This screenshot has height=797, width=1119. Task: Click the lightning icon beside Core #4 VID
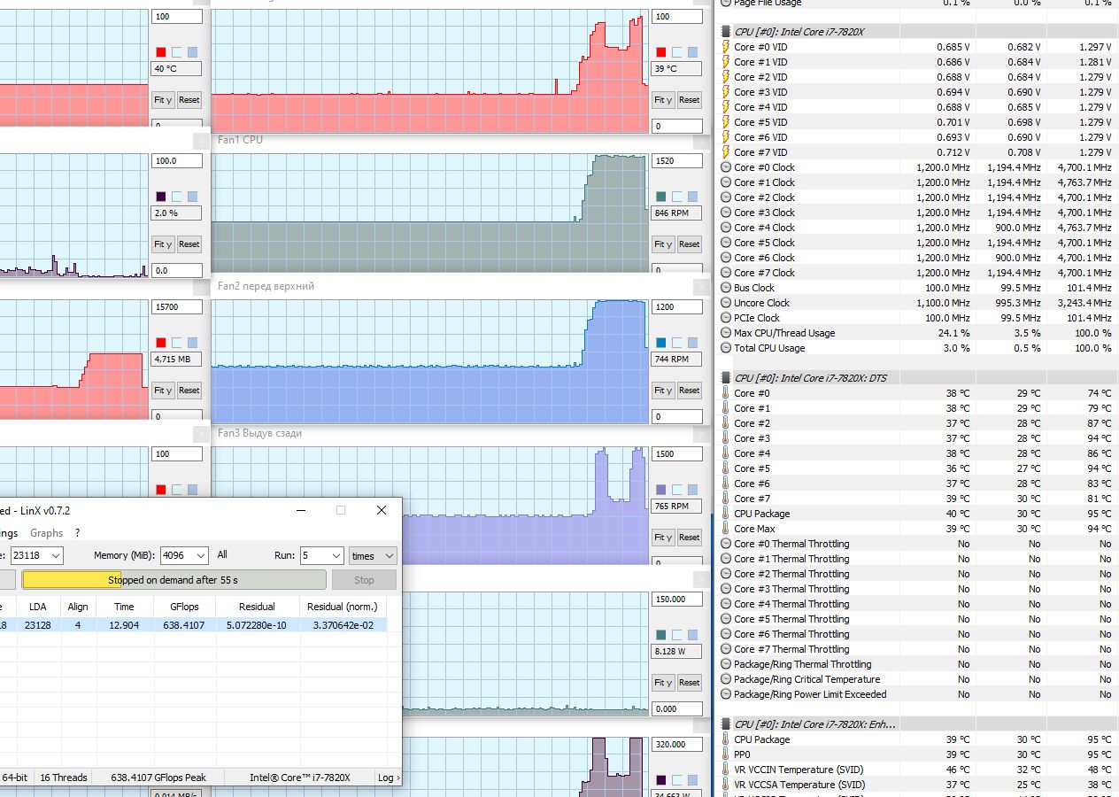[726, 107]
